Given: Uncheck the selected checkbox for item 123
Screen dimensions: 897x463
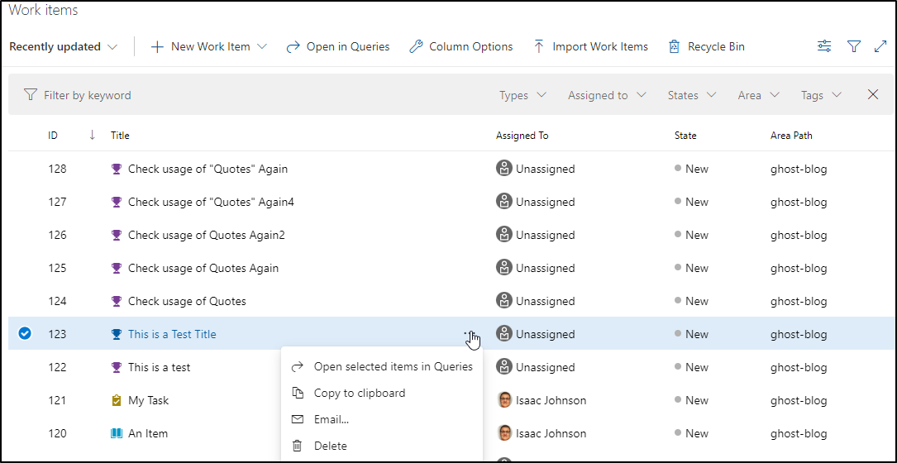Looking at the screenshot, I should [x=25, y=333].
